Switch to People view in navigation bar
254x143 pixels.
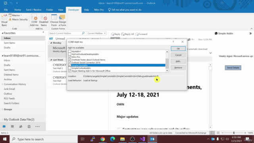tap(21, 126)
